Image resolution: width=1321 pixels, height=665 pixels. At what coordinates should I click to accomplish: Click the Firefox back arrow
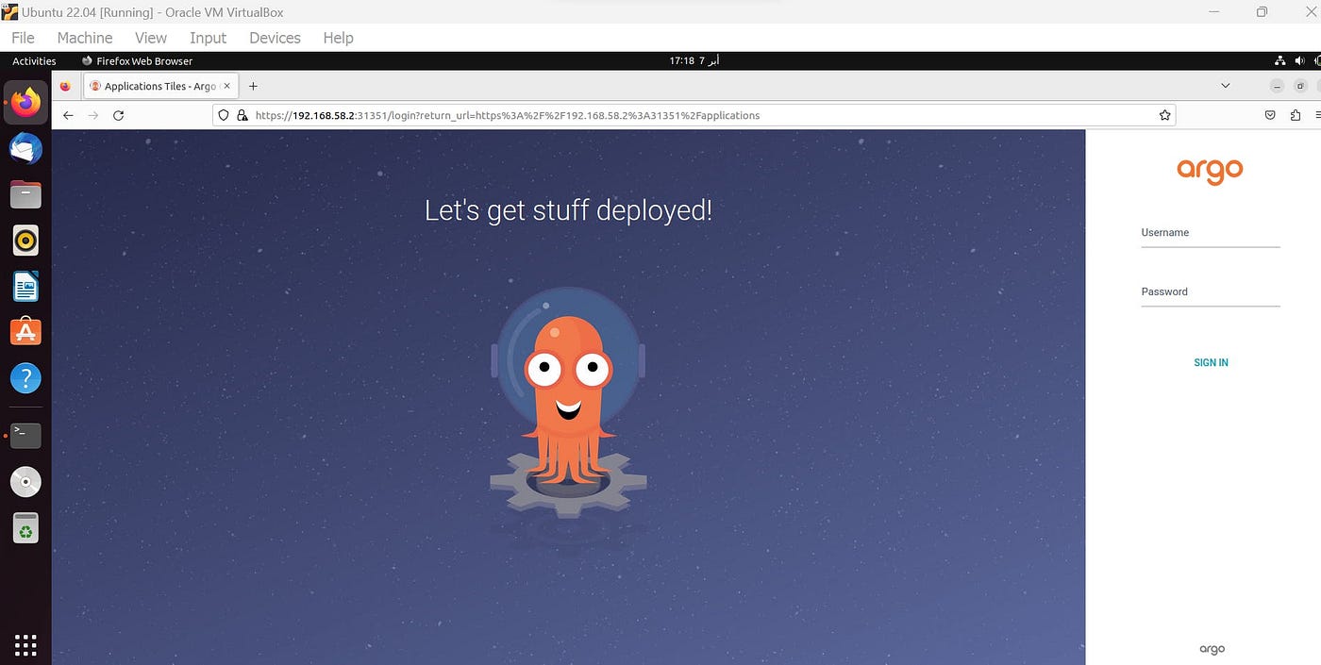68,115
